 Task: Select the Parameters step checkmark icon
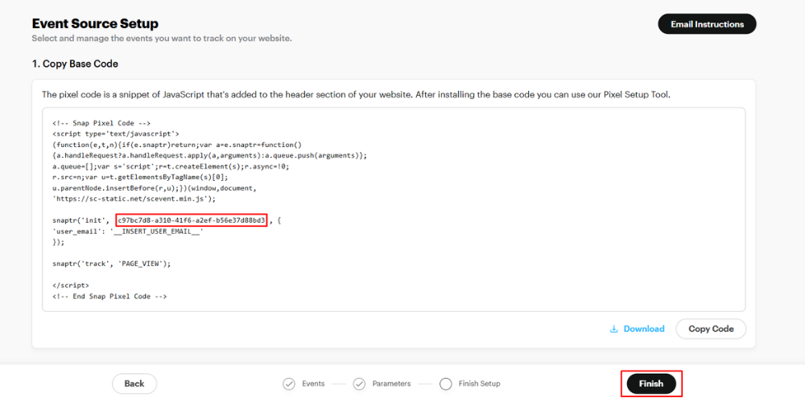(359, 384)
